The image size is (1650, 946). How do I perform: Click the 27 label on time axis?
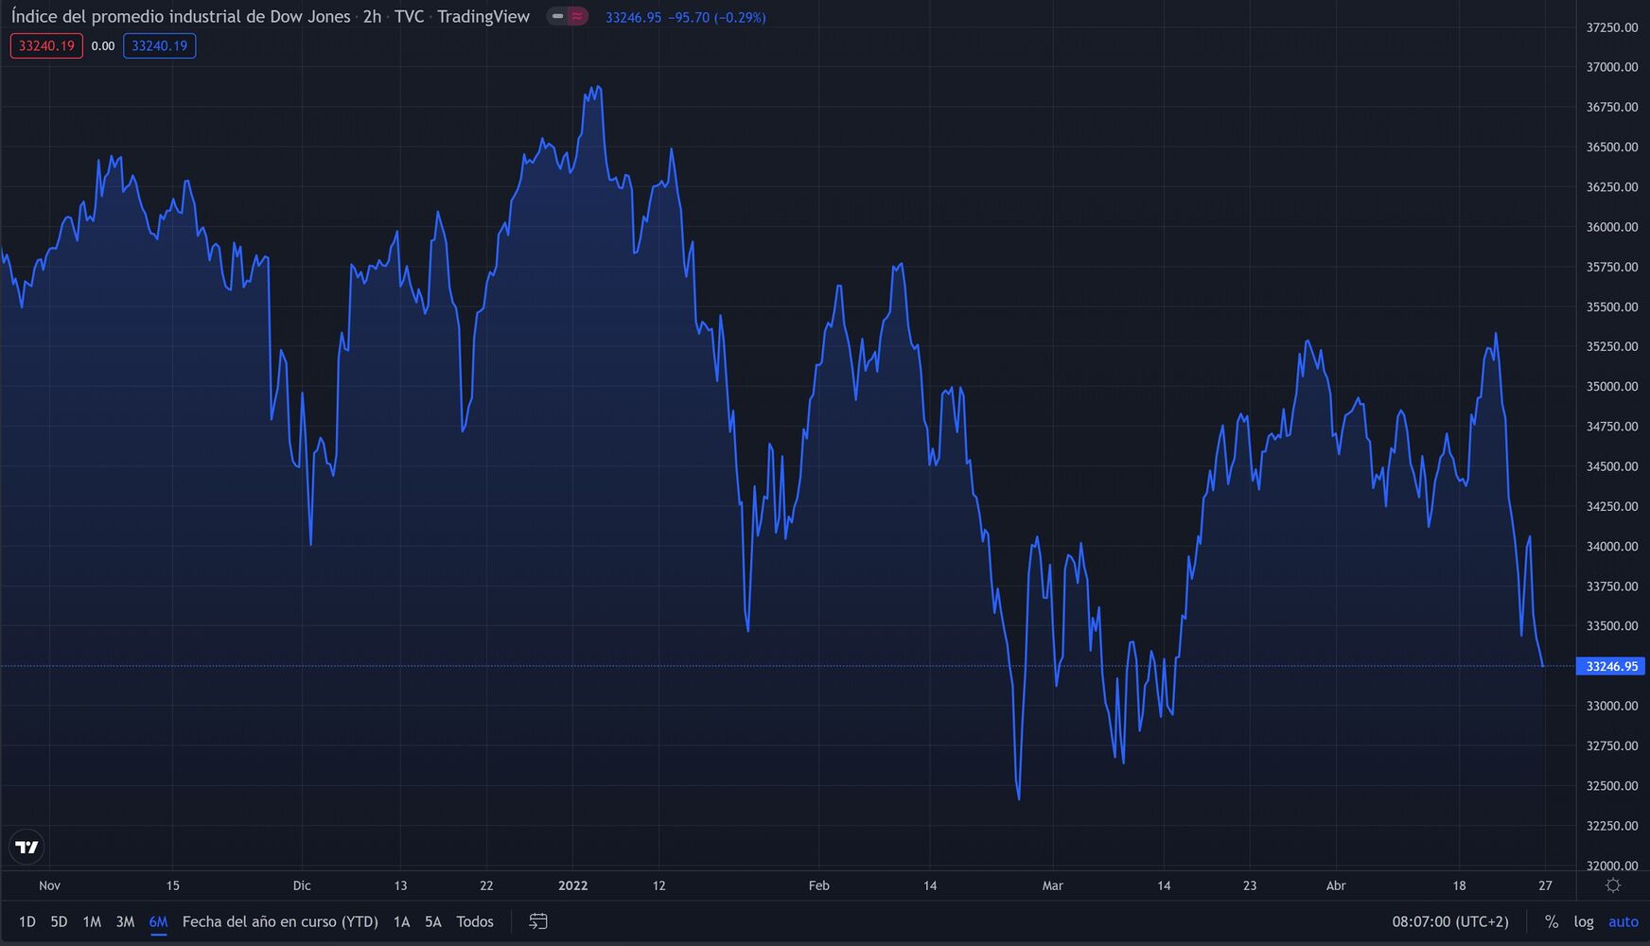(1545, 885)
